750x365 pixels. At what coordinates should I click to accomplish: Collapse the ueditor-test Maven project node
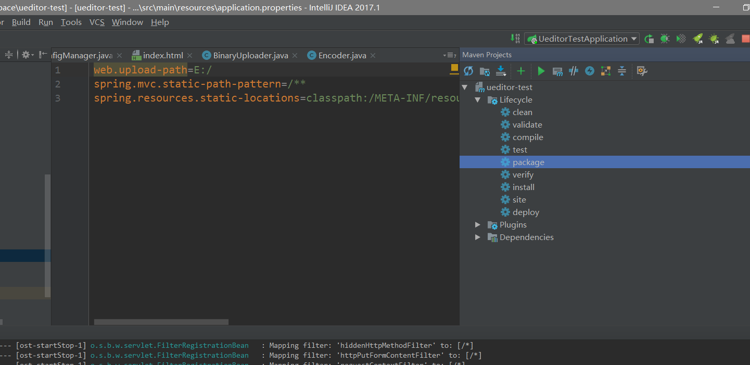tap(465, 87)
